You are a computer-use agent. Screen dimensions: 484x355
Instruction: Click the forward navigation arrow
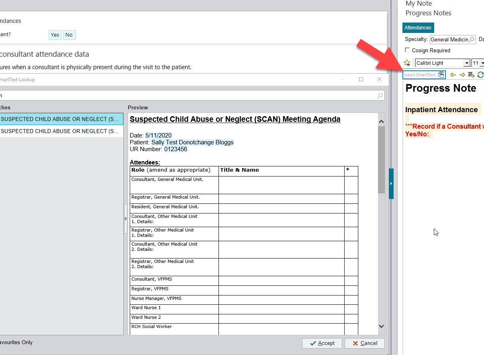coord(462,75)
